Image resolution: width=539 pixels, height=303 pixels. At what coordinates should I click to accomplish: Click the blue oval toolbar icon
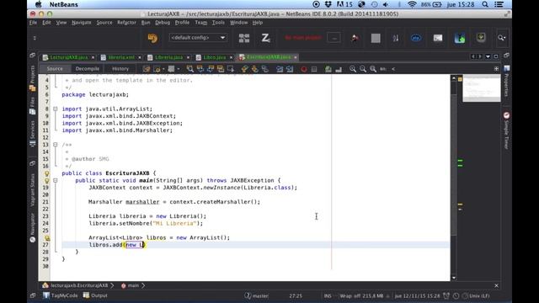416,38
